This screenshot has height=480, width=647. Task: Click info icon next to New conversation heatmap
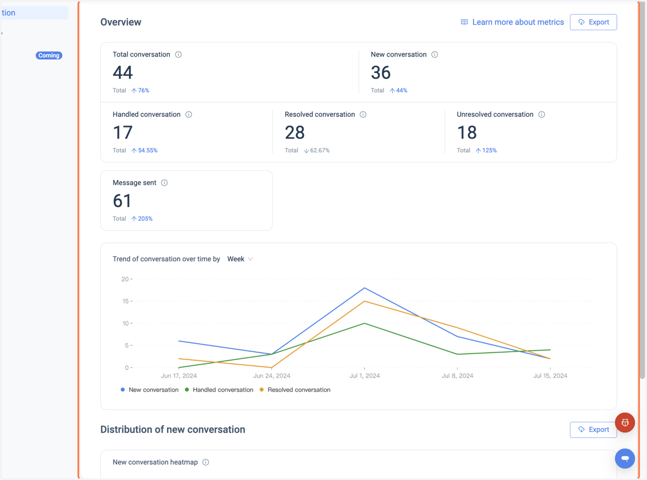(x=205, y=462)
